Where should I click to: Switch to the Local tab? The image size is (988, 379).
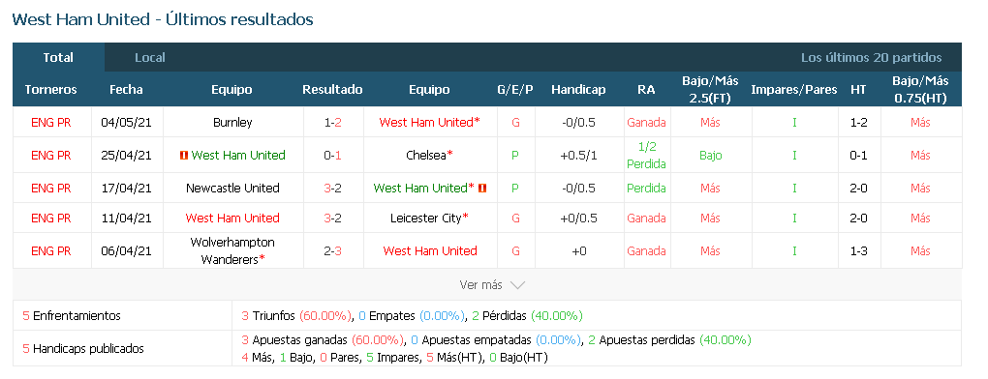click(150, 57)
